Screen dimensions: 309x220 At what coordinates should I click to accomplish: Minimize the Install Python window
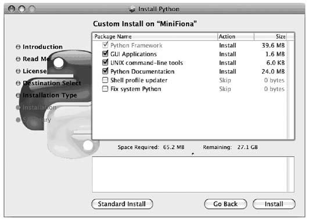(21, 9)
